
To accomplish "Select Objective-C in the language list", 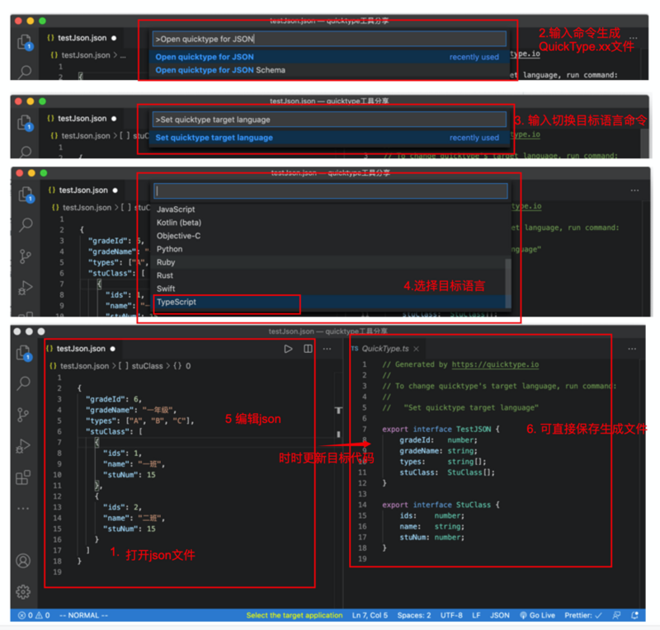I will 330,236.
